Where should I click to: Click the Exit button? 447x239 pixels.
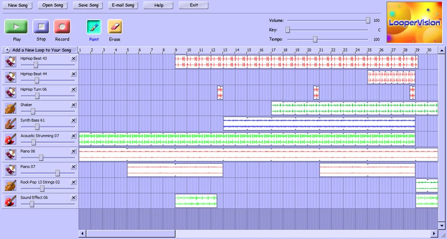[194, 5]
